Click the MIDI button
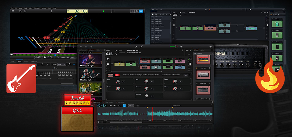 pyautogui.click(x=186, y=75)
